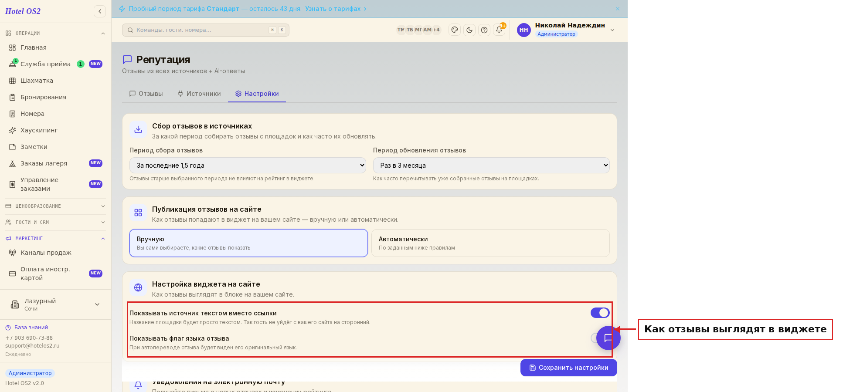Viewport: 843px width, 392px height.
Task: Click the download icon beside Сбор отзывов
Action: (x=138, y=129)
